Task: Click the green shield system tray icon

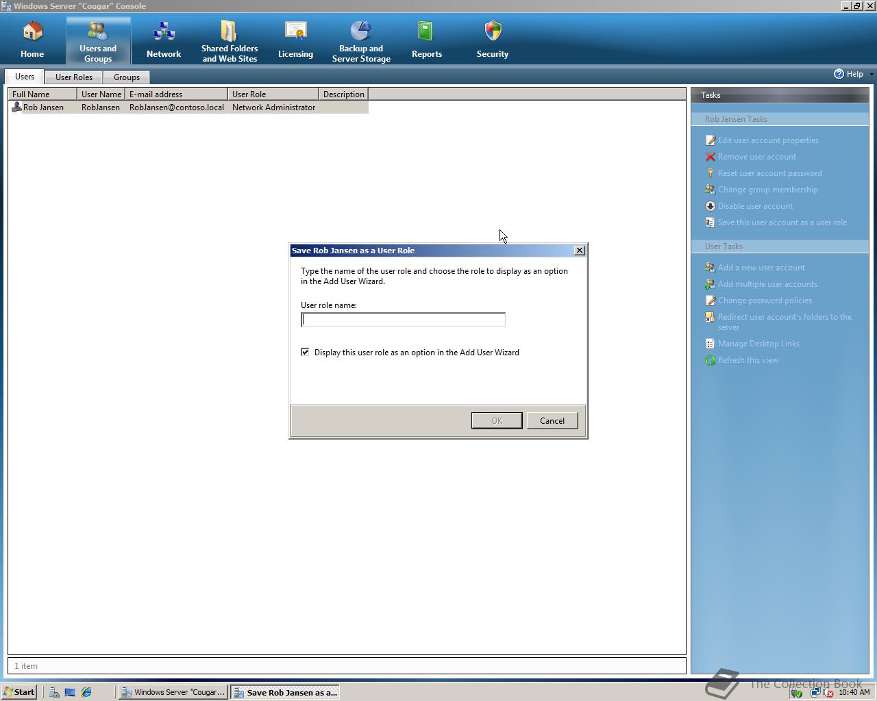Action: (x=798, y=692)
